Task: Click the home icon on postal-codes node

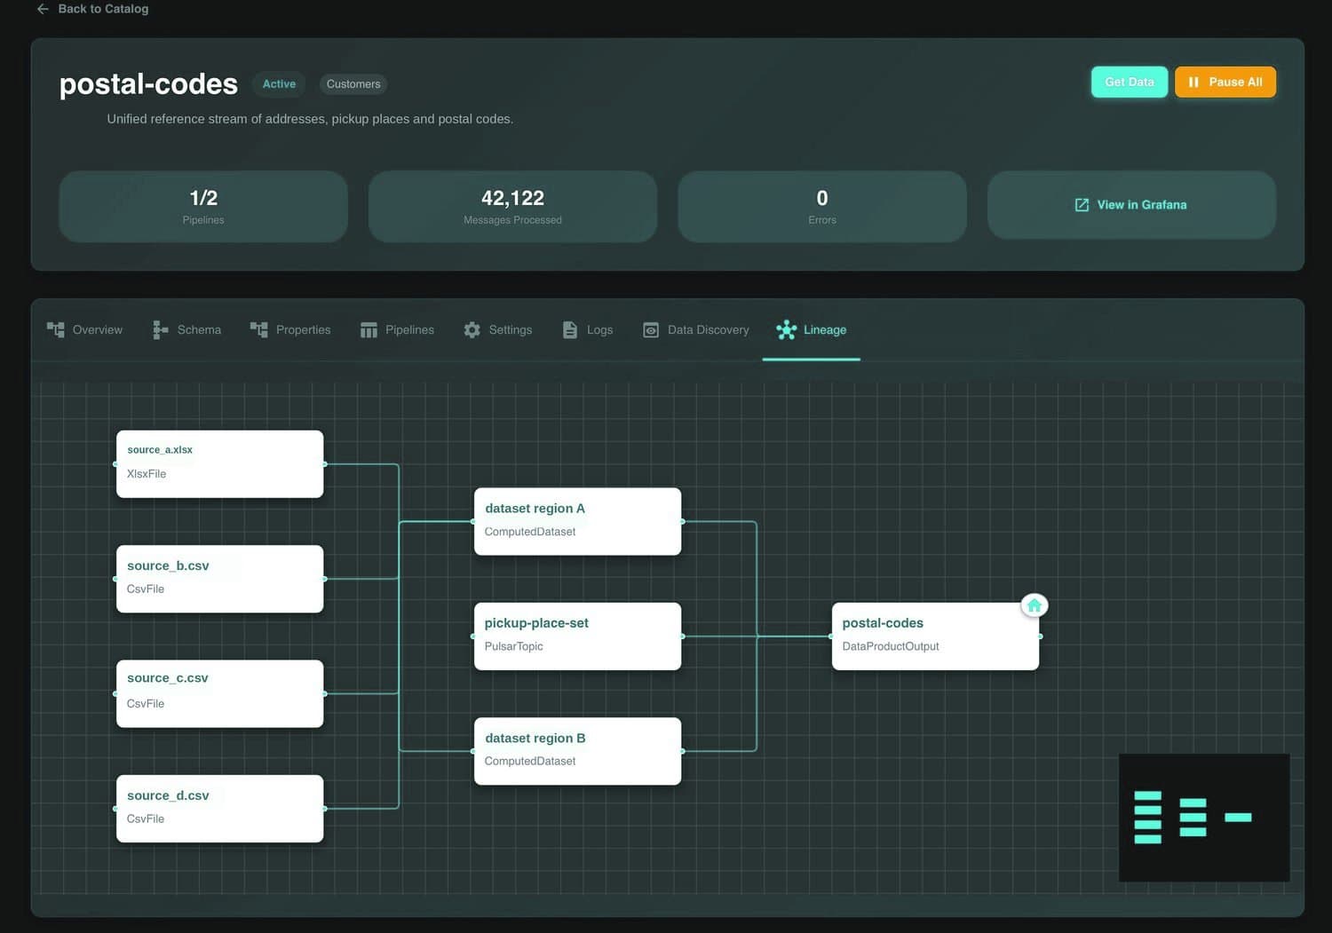Action: coord(1035,605)
